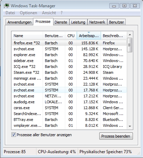Go to the Netzwerk tab
143x158 pixels.
tap(97, 22)
